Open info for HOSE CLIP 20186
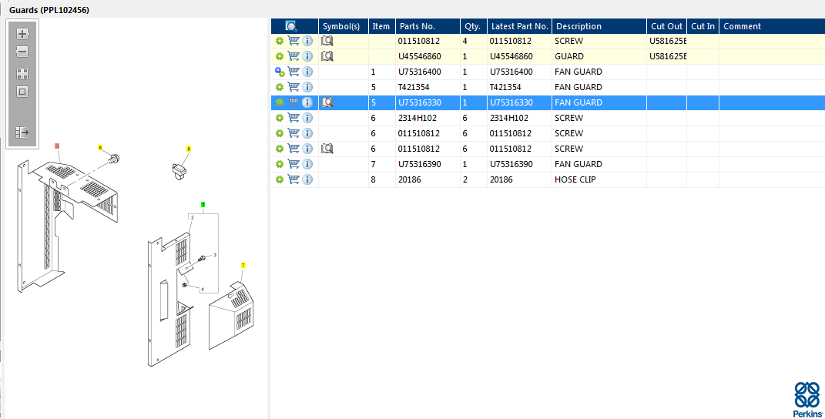The width and height of the screenshot is (825, 419). coord(307,179)
